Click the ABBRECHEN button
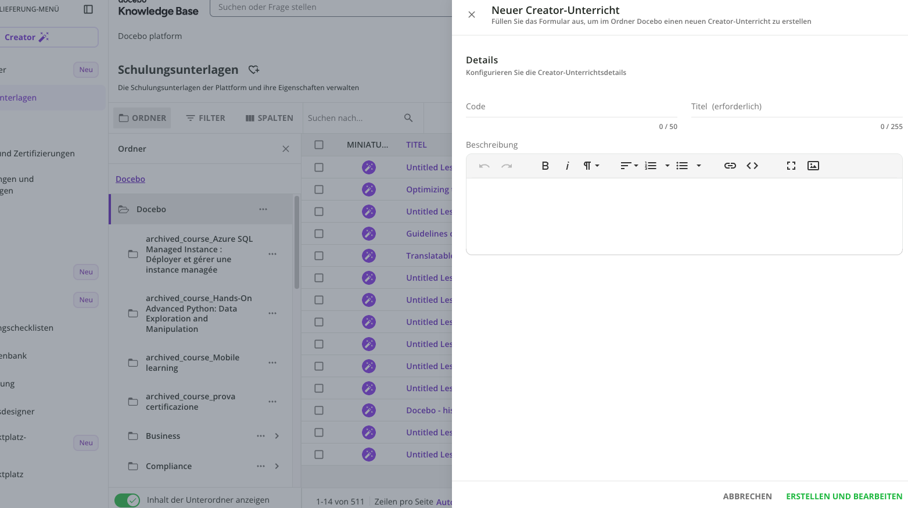Screen dimensions: 908x508 pos(748,496)
